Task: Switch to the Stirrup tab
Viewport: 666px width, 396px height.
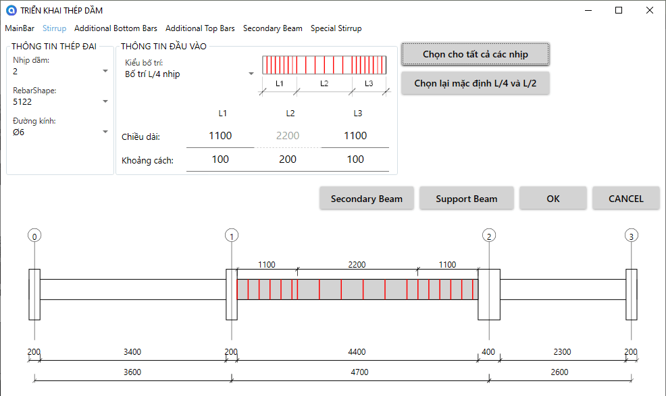Action: point(54,28)
